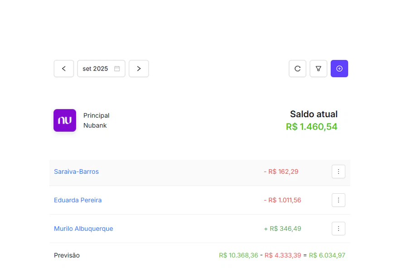Image resolution: width=397 pixels, height=272 pixels.
Task: Select forecast income R$ 10.368,36
Action: click(238, 256)
